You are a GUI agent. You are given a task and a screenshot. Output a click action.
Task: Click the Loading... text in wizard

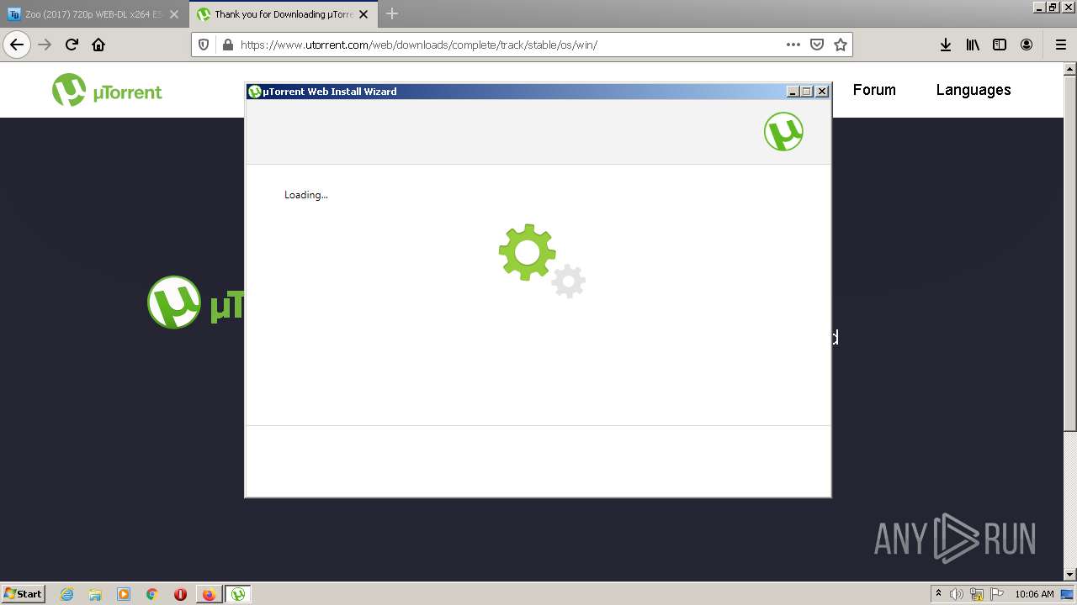(306, 195)
